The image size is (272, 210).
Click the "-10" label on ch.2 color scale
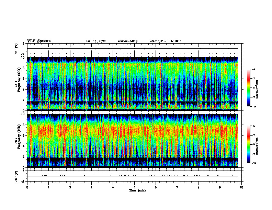click(254, 163)
